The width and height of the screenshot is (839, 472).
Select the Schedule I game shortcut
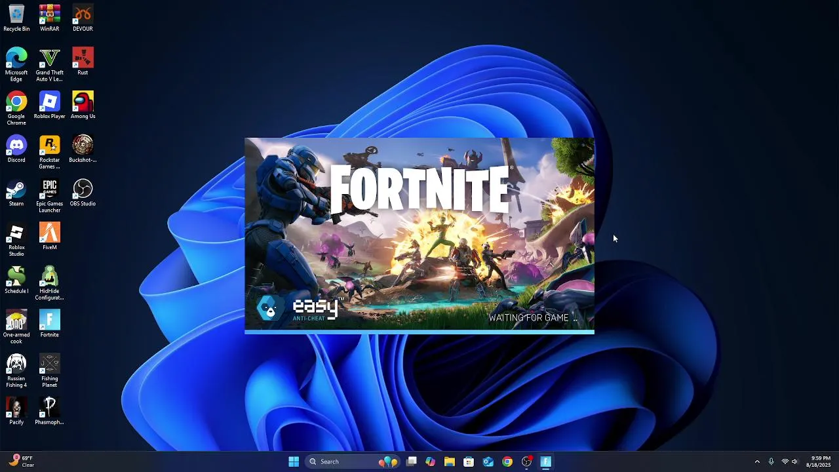16,281
